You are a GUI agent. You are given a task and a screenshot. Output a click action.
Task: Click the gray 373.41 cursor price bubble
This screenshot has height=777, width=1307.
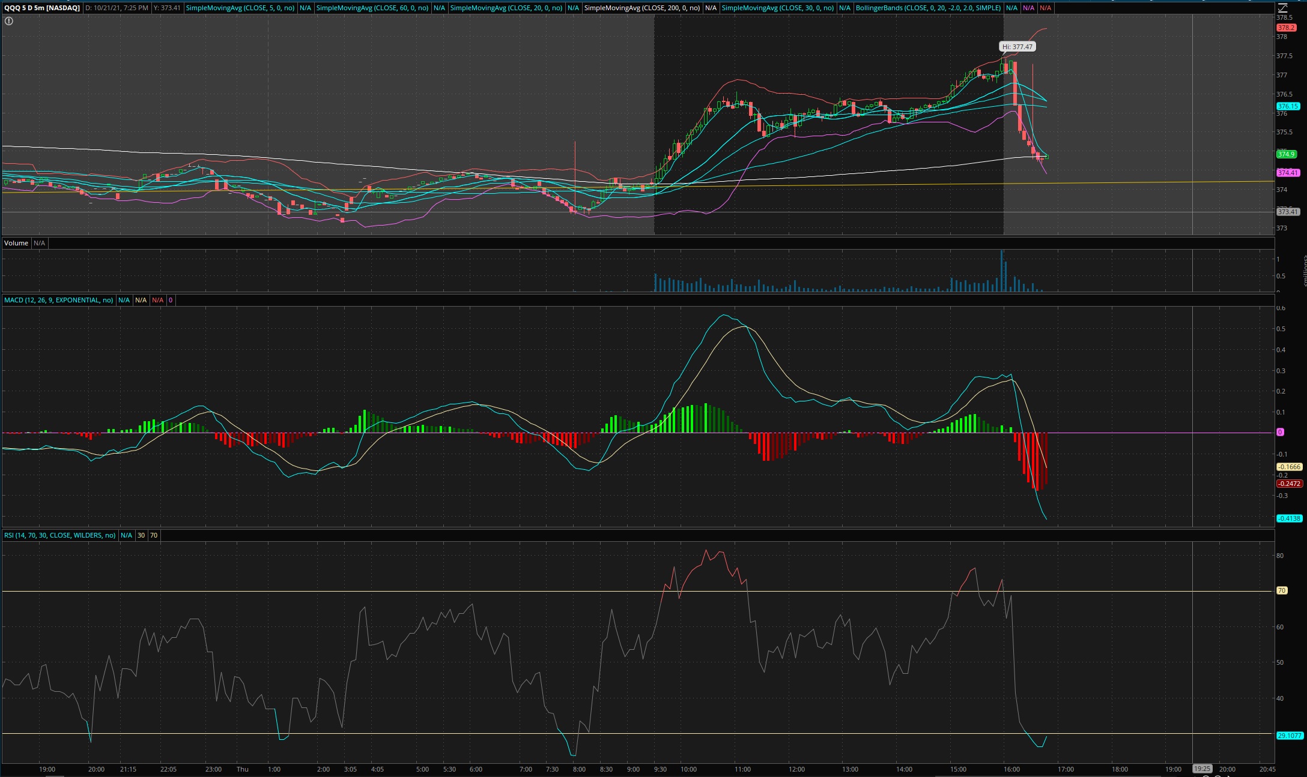(x=1288, y=212)
